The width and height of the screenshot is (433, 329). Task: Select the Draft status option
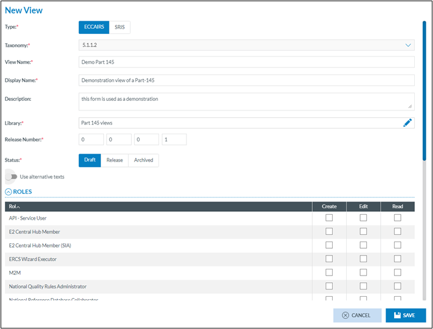[90, 160]
